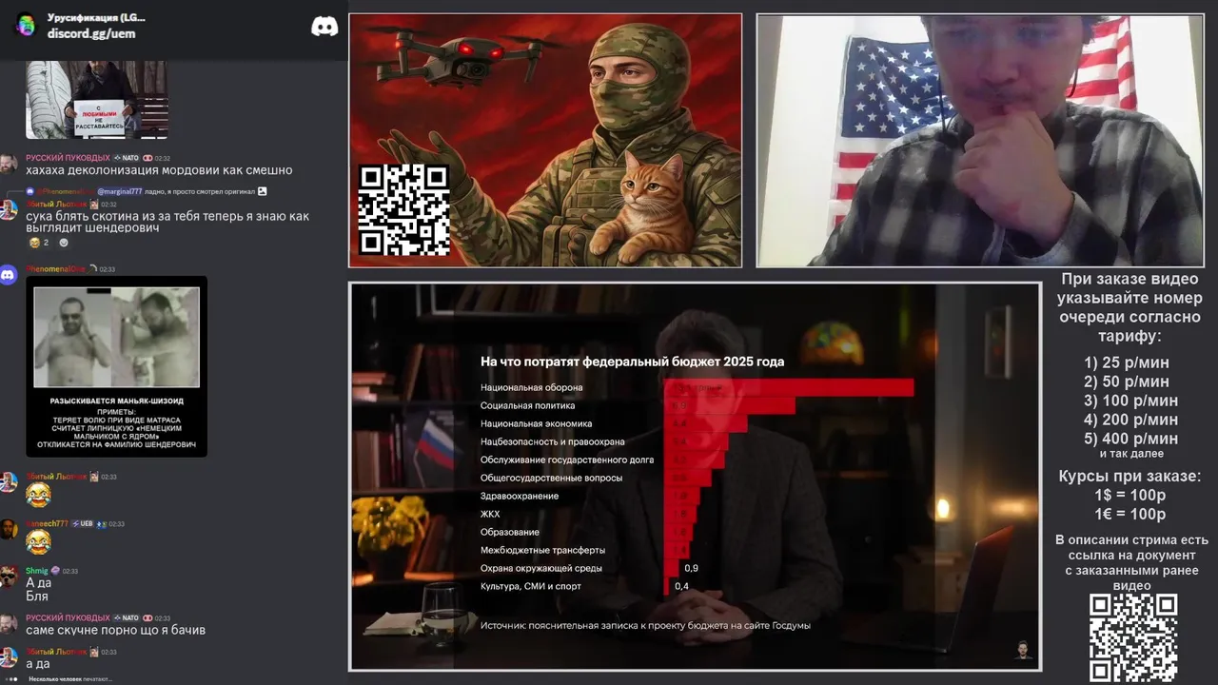This screenshot has width=1218, height=685.
Task: Click the typing indicator "Несколько человек печатают"
Action: (69, 678)
